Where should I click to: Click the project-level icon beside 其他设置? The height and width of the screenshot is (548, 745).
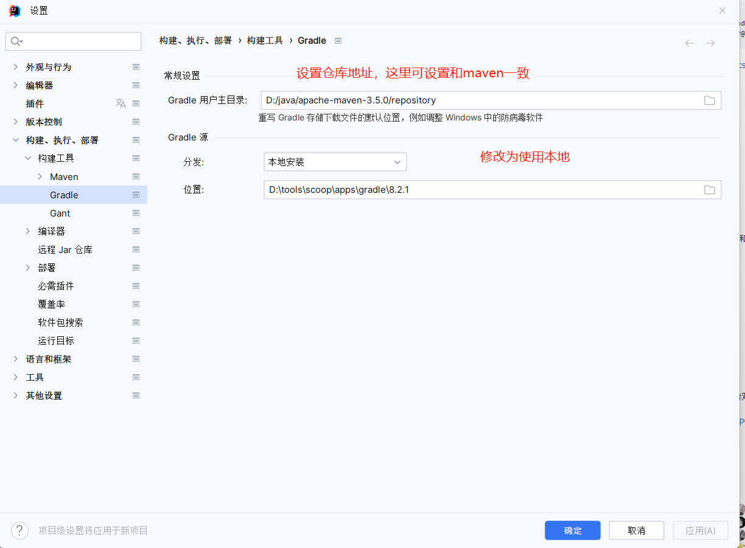tap(136, 395)
